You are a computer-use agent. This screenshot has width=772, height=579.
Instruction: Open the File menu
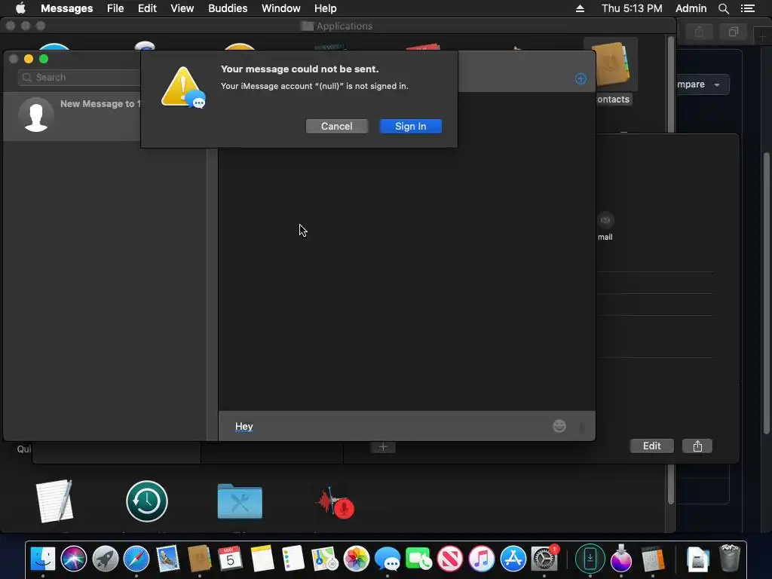click(x=115, y=8)
